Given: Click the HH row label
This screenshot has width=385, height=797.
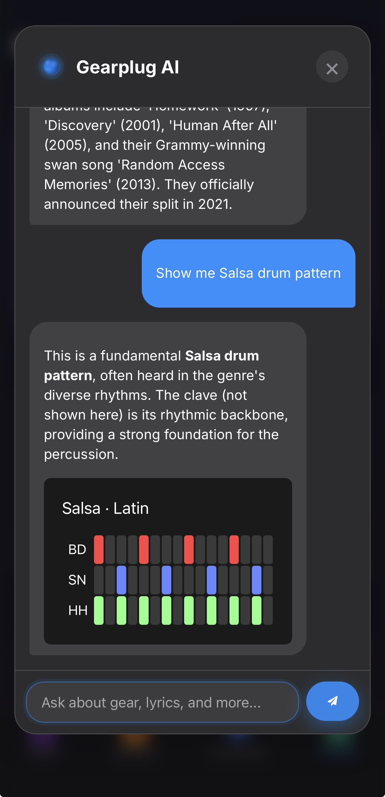Looking at the screenshot, I should 78,610.
